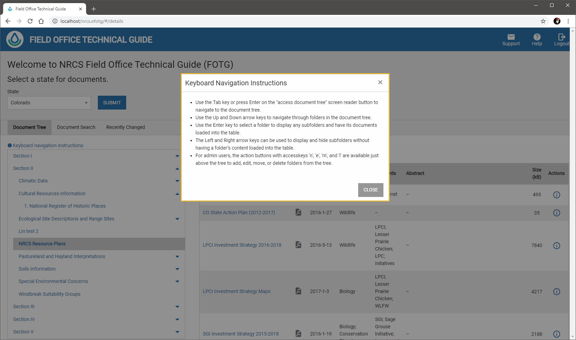Click the CLOSE button in the dialog
Screen dimensions: 576x340
coord(371,190)
